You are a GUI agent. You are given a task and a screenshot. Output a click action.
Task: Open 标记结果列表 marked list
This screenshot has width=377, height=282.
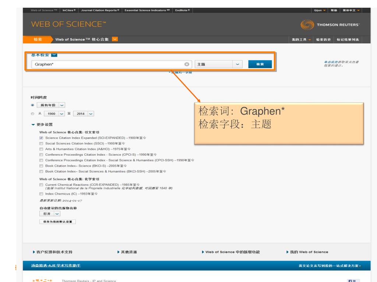(x=348, y=40)
